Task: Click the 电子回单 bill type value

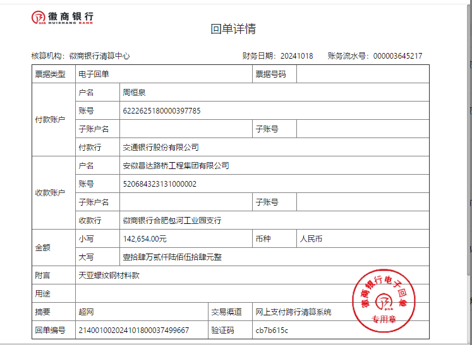Action: [94, 74]
